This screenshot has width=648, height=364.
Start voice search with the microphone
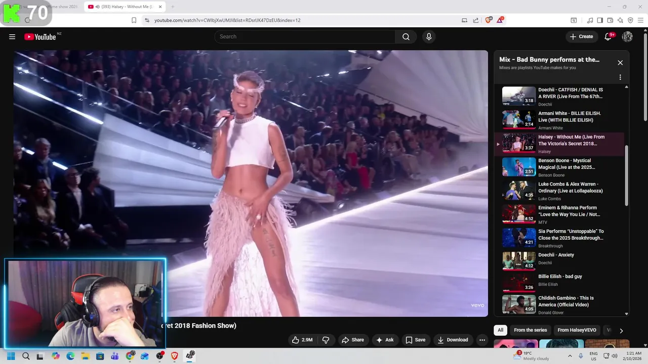pyautogui.click(x=429, y=36)
